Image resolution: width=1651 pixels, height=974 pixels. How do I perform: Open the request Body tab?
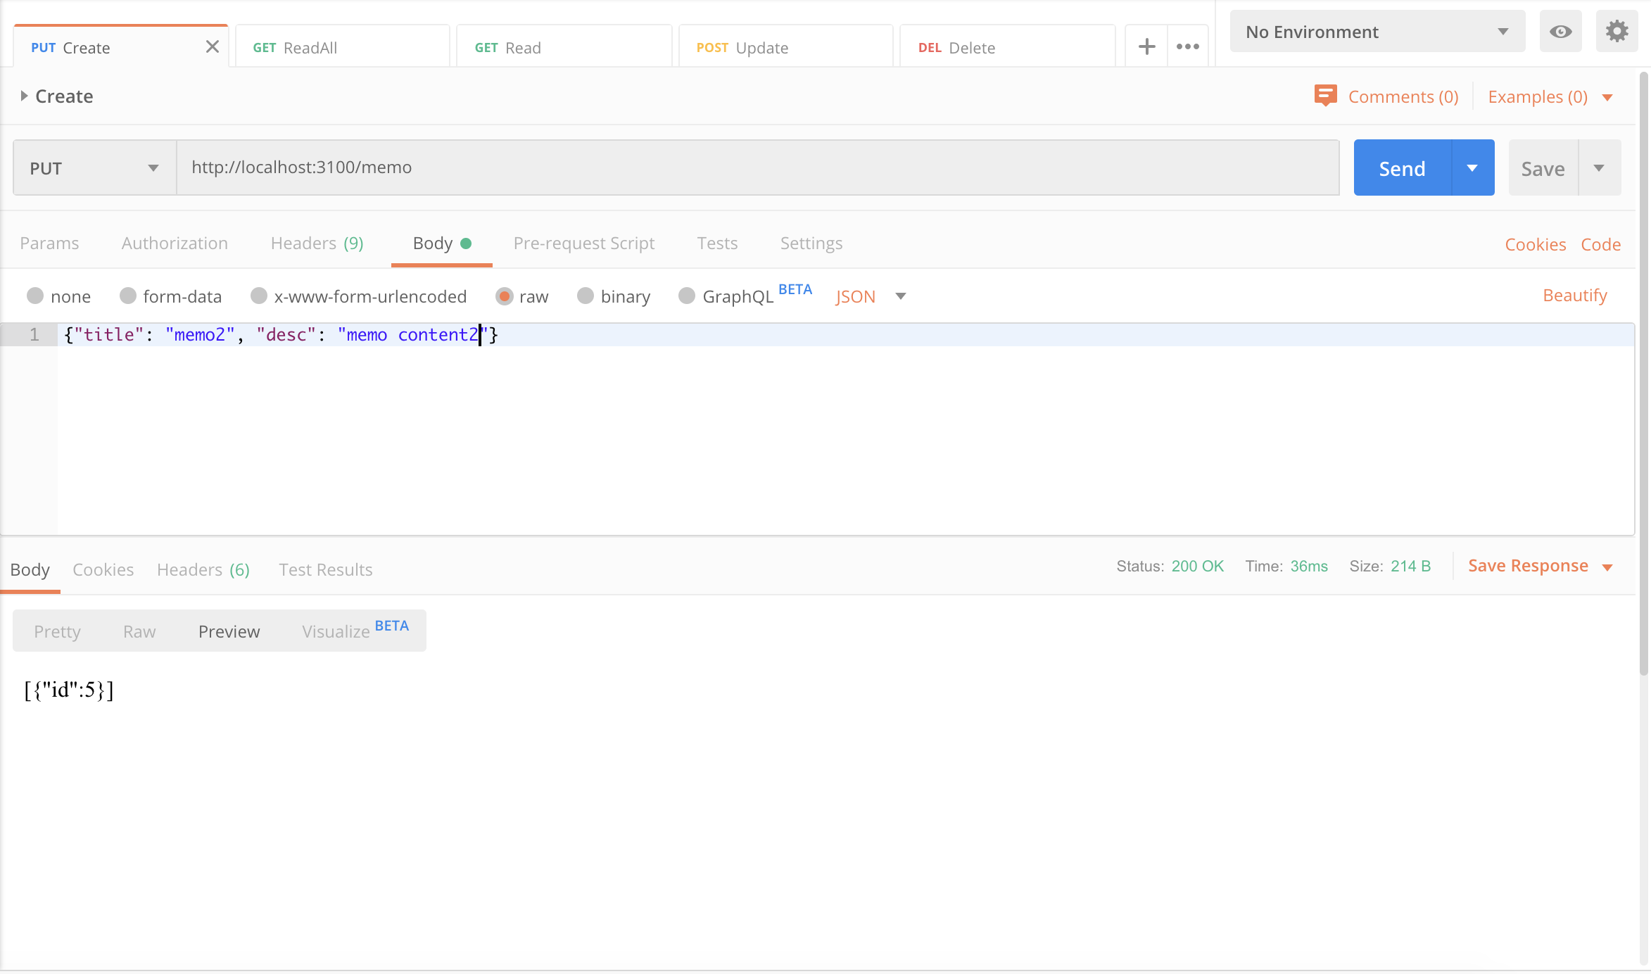pyautogui.click(x=441, y=243)
